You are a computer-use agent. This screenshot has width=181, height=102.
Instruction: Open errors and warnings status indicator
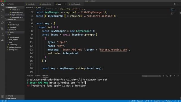point(5,101)
